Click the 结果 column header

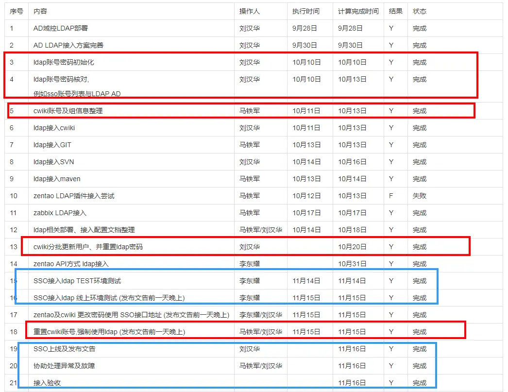pyautogui.click(x=396, y=11)
